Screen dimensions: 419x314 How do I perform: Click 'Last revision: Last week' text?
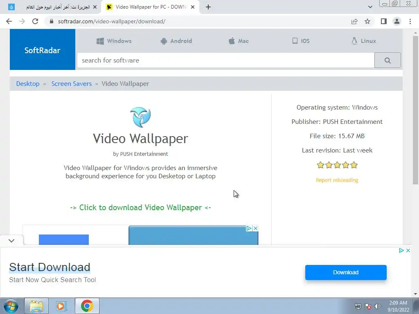(337, 150)
